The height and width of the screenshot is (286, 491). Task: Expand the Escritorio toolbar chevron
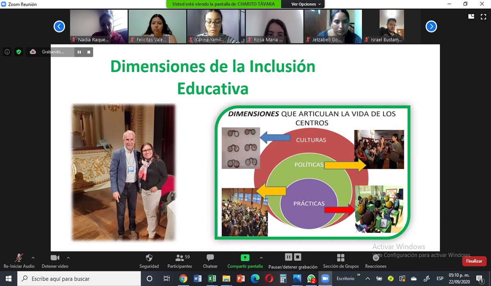point(359,275)
